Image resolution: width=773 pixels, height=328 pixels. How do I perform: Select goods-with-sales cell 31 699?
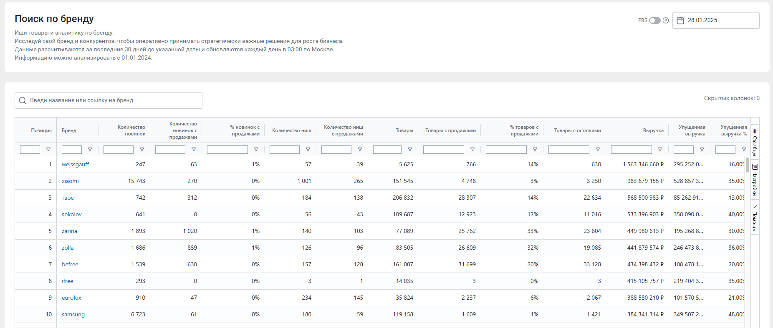click(467, 264)
